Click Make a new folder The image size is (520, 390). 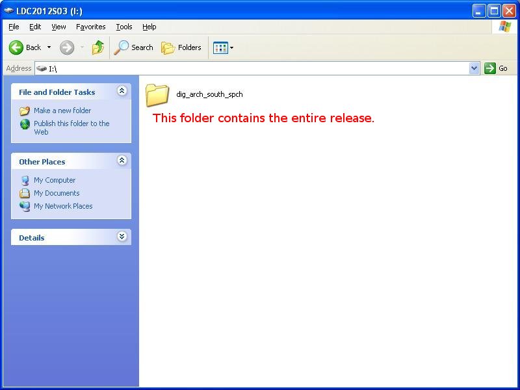coord(62,110)
